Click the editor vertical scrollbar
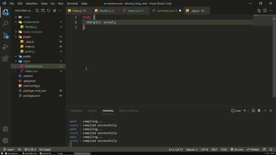The image size is (276, 155). (274, 56)
